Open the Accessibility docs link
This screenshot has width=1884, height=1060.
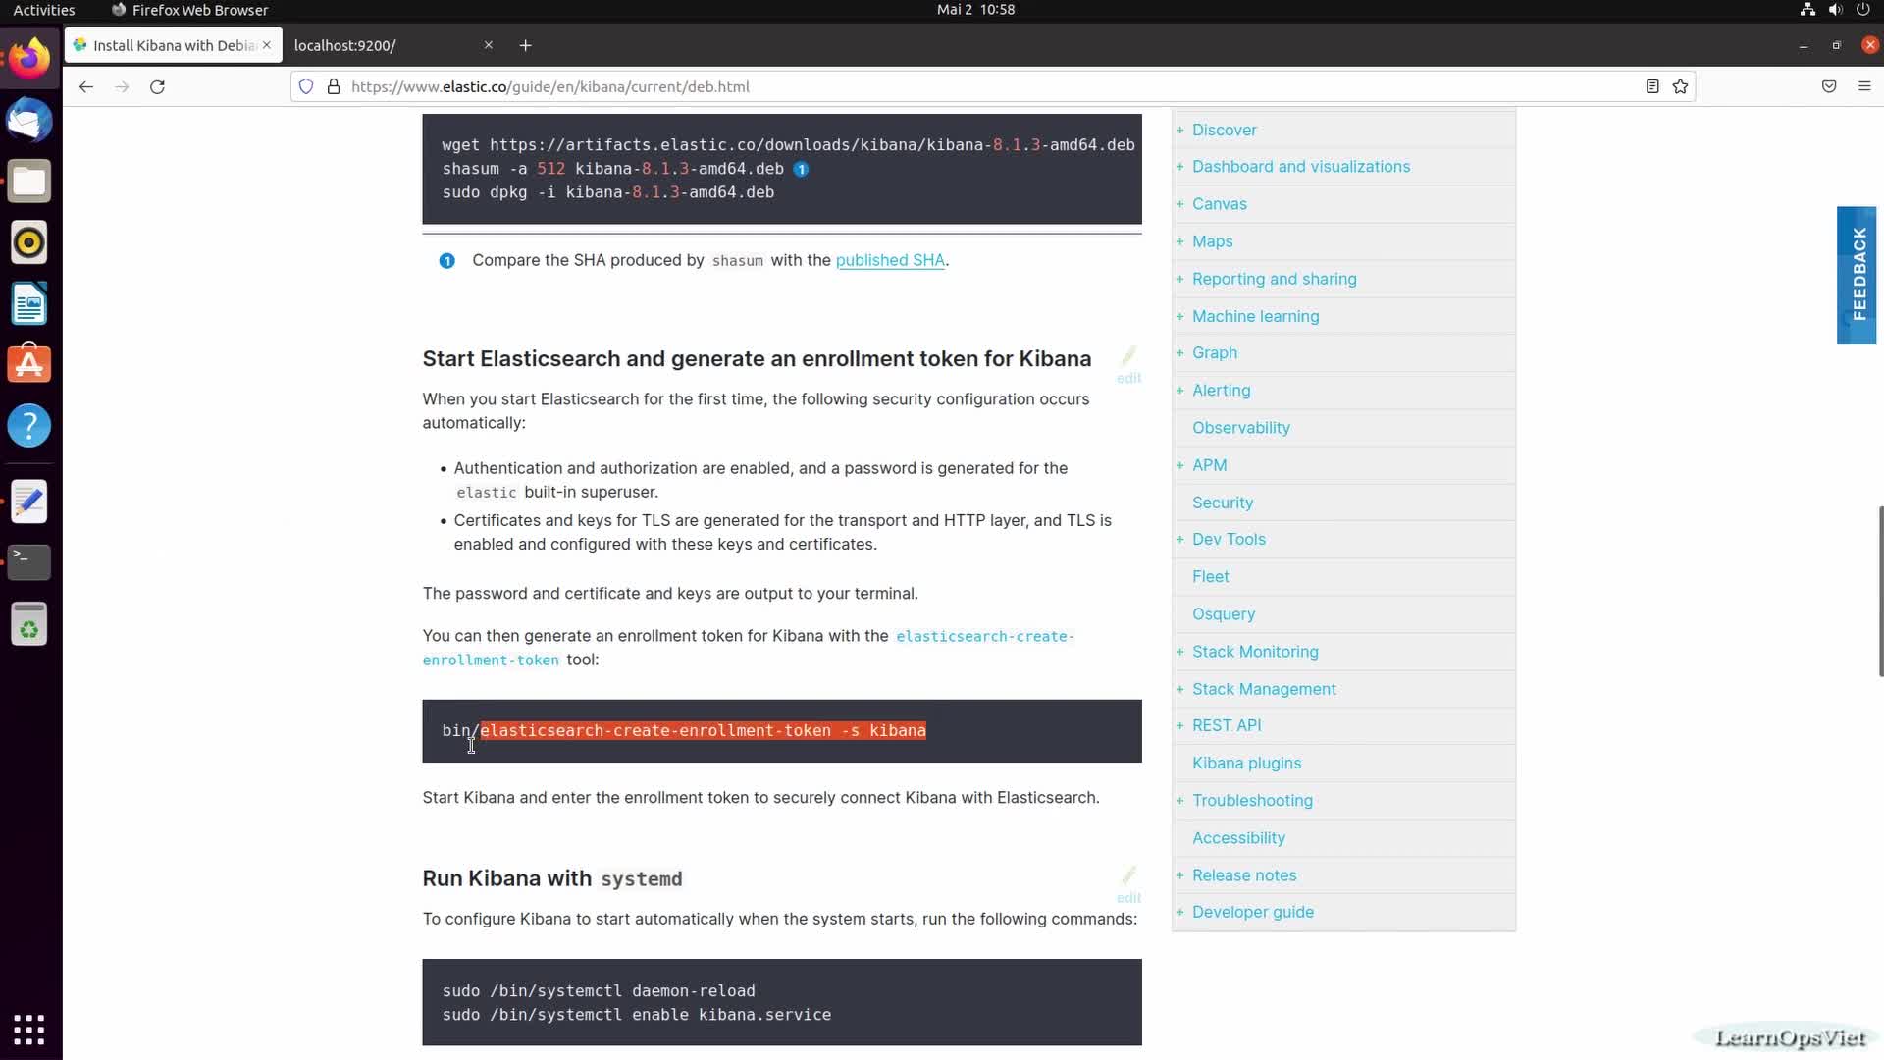pyautogui.click(x=1238, y=838)
